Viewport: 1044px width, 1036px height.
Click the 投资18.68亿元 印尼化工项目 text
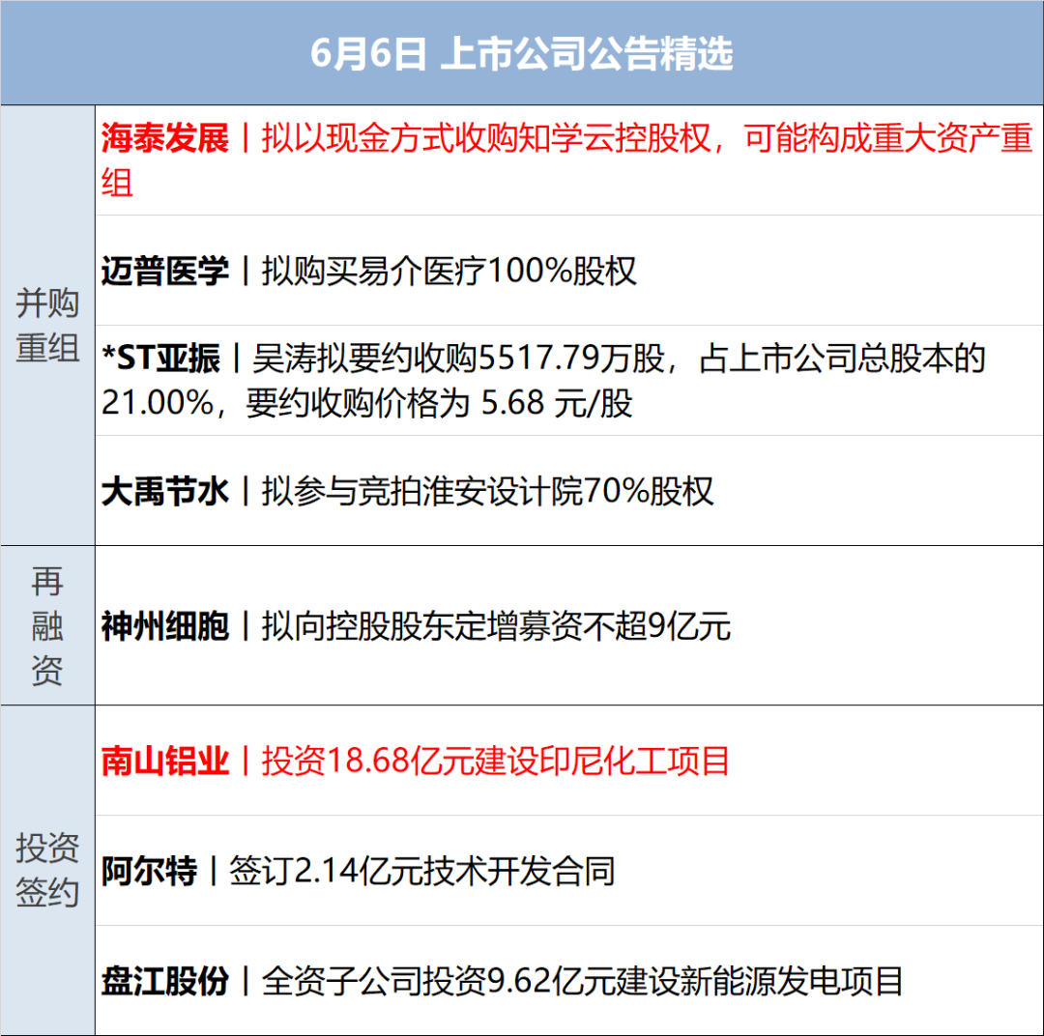click(496, 762)
